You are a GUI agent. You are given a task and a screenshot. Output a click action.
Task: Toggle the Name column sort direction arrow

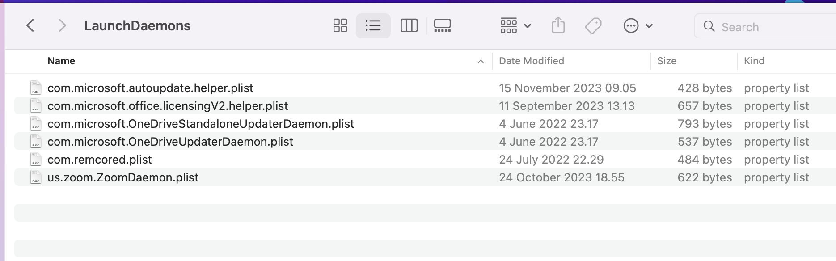481,62
